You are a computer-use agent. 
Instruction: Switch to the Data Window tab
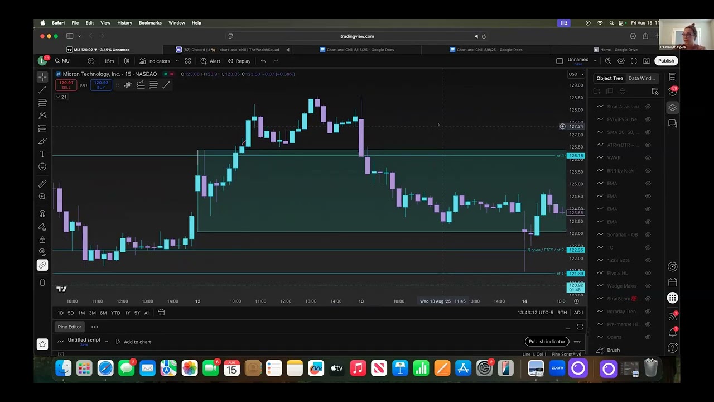pyautogui.click(x=641, y=78)
